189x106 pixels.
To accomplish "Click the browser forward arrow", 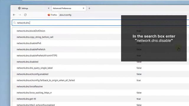I will 20,15.
